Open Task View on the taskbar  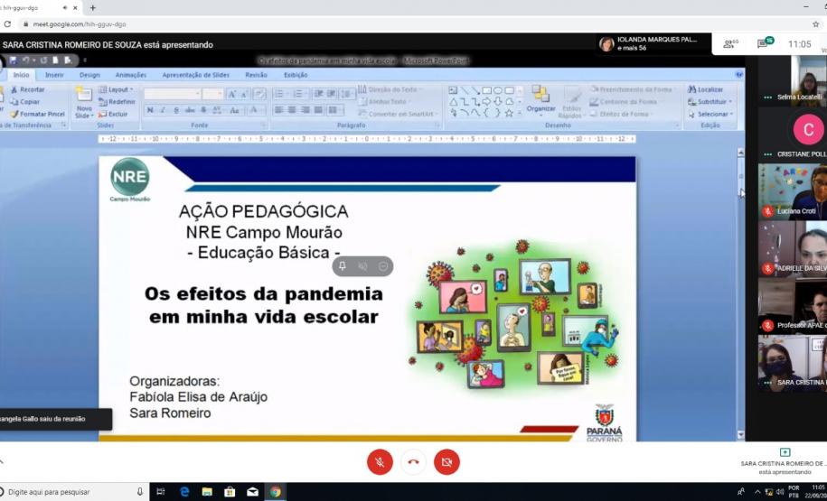(x=161, y=491)
